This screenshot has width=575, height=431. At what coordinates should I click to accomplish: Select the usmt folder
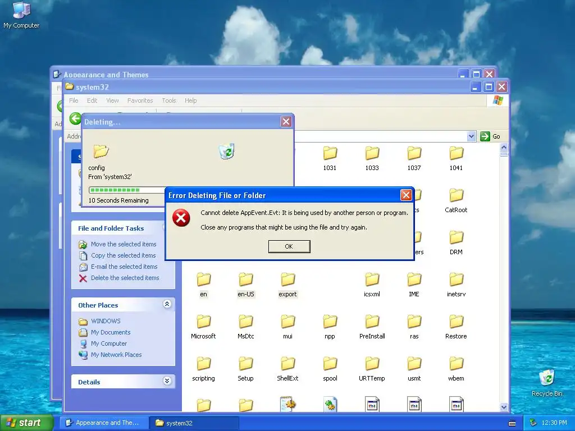point(414,369)
